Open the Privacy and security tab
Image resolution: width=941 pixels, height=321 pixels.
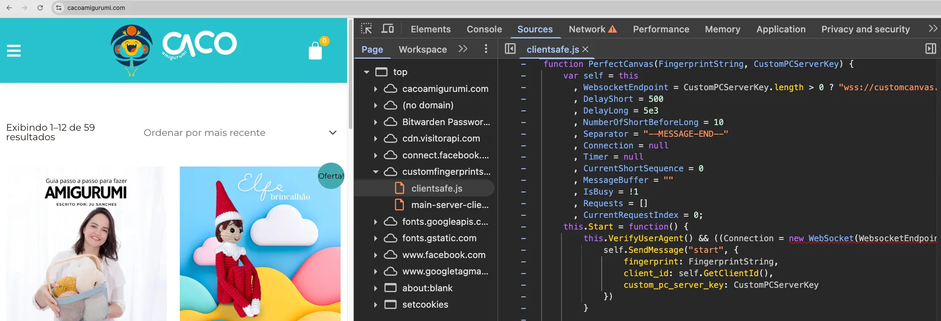[x=865, y=29]
